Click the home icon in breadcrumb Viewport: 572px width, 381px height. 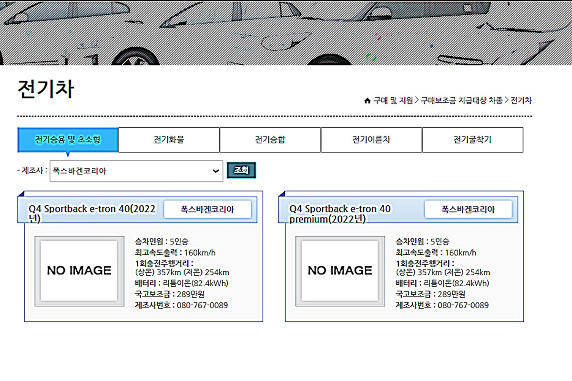[367, 100]
